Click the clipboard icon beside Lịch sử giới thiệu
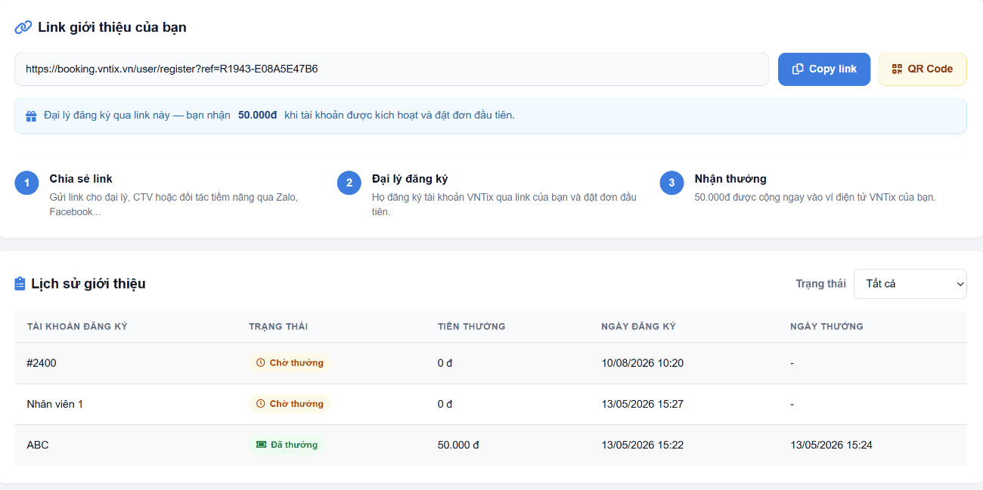Screen dimensions: 983x490 coord(20,284)
